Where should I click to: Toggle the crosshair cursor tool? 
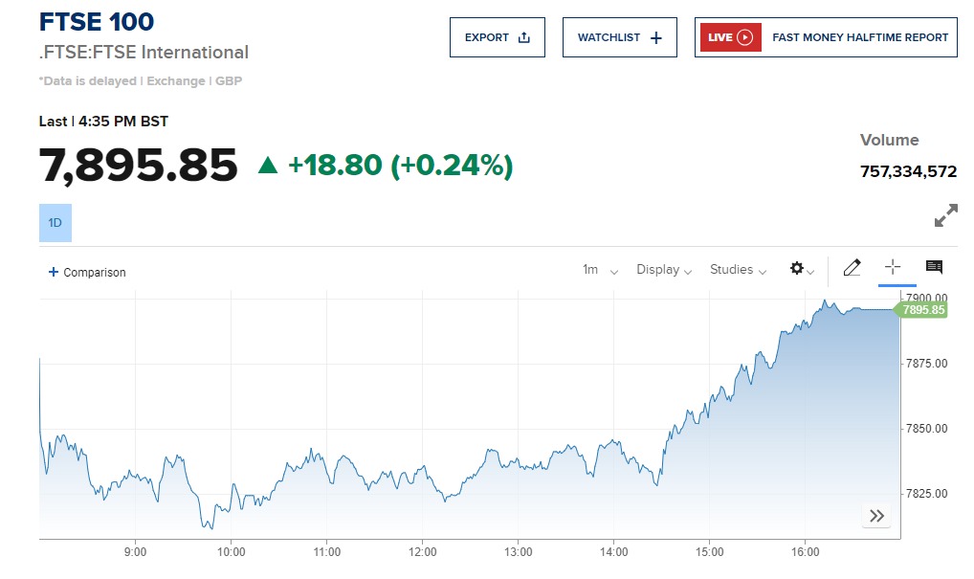[x=893, y=268]
